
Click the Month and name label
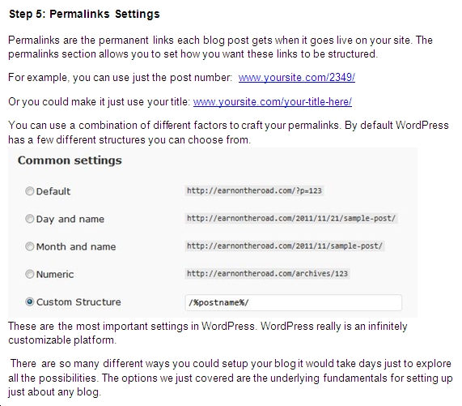[76, 246]
